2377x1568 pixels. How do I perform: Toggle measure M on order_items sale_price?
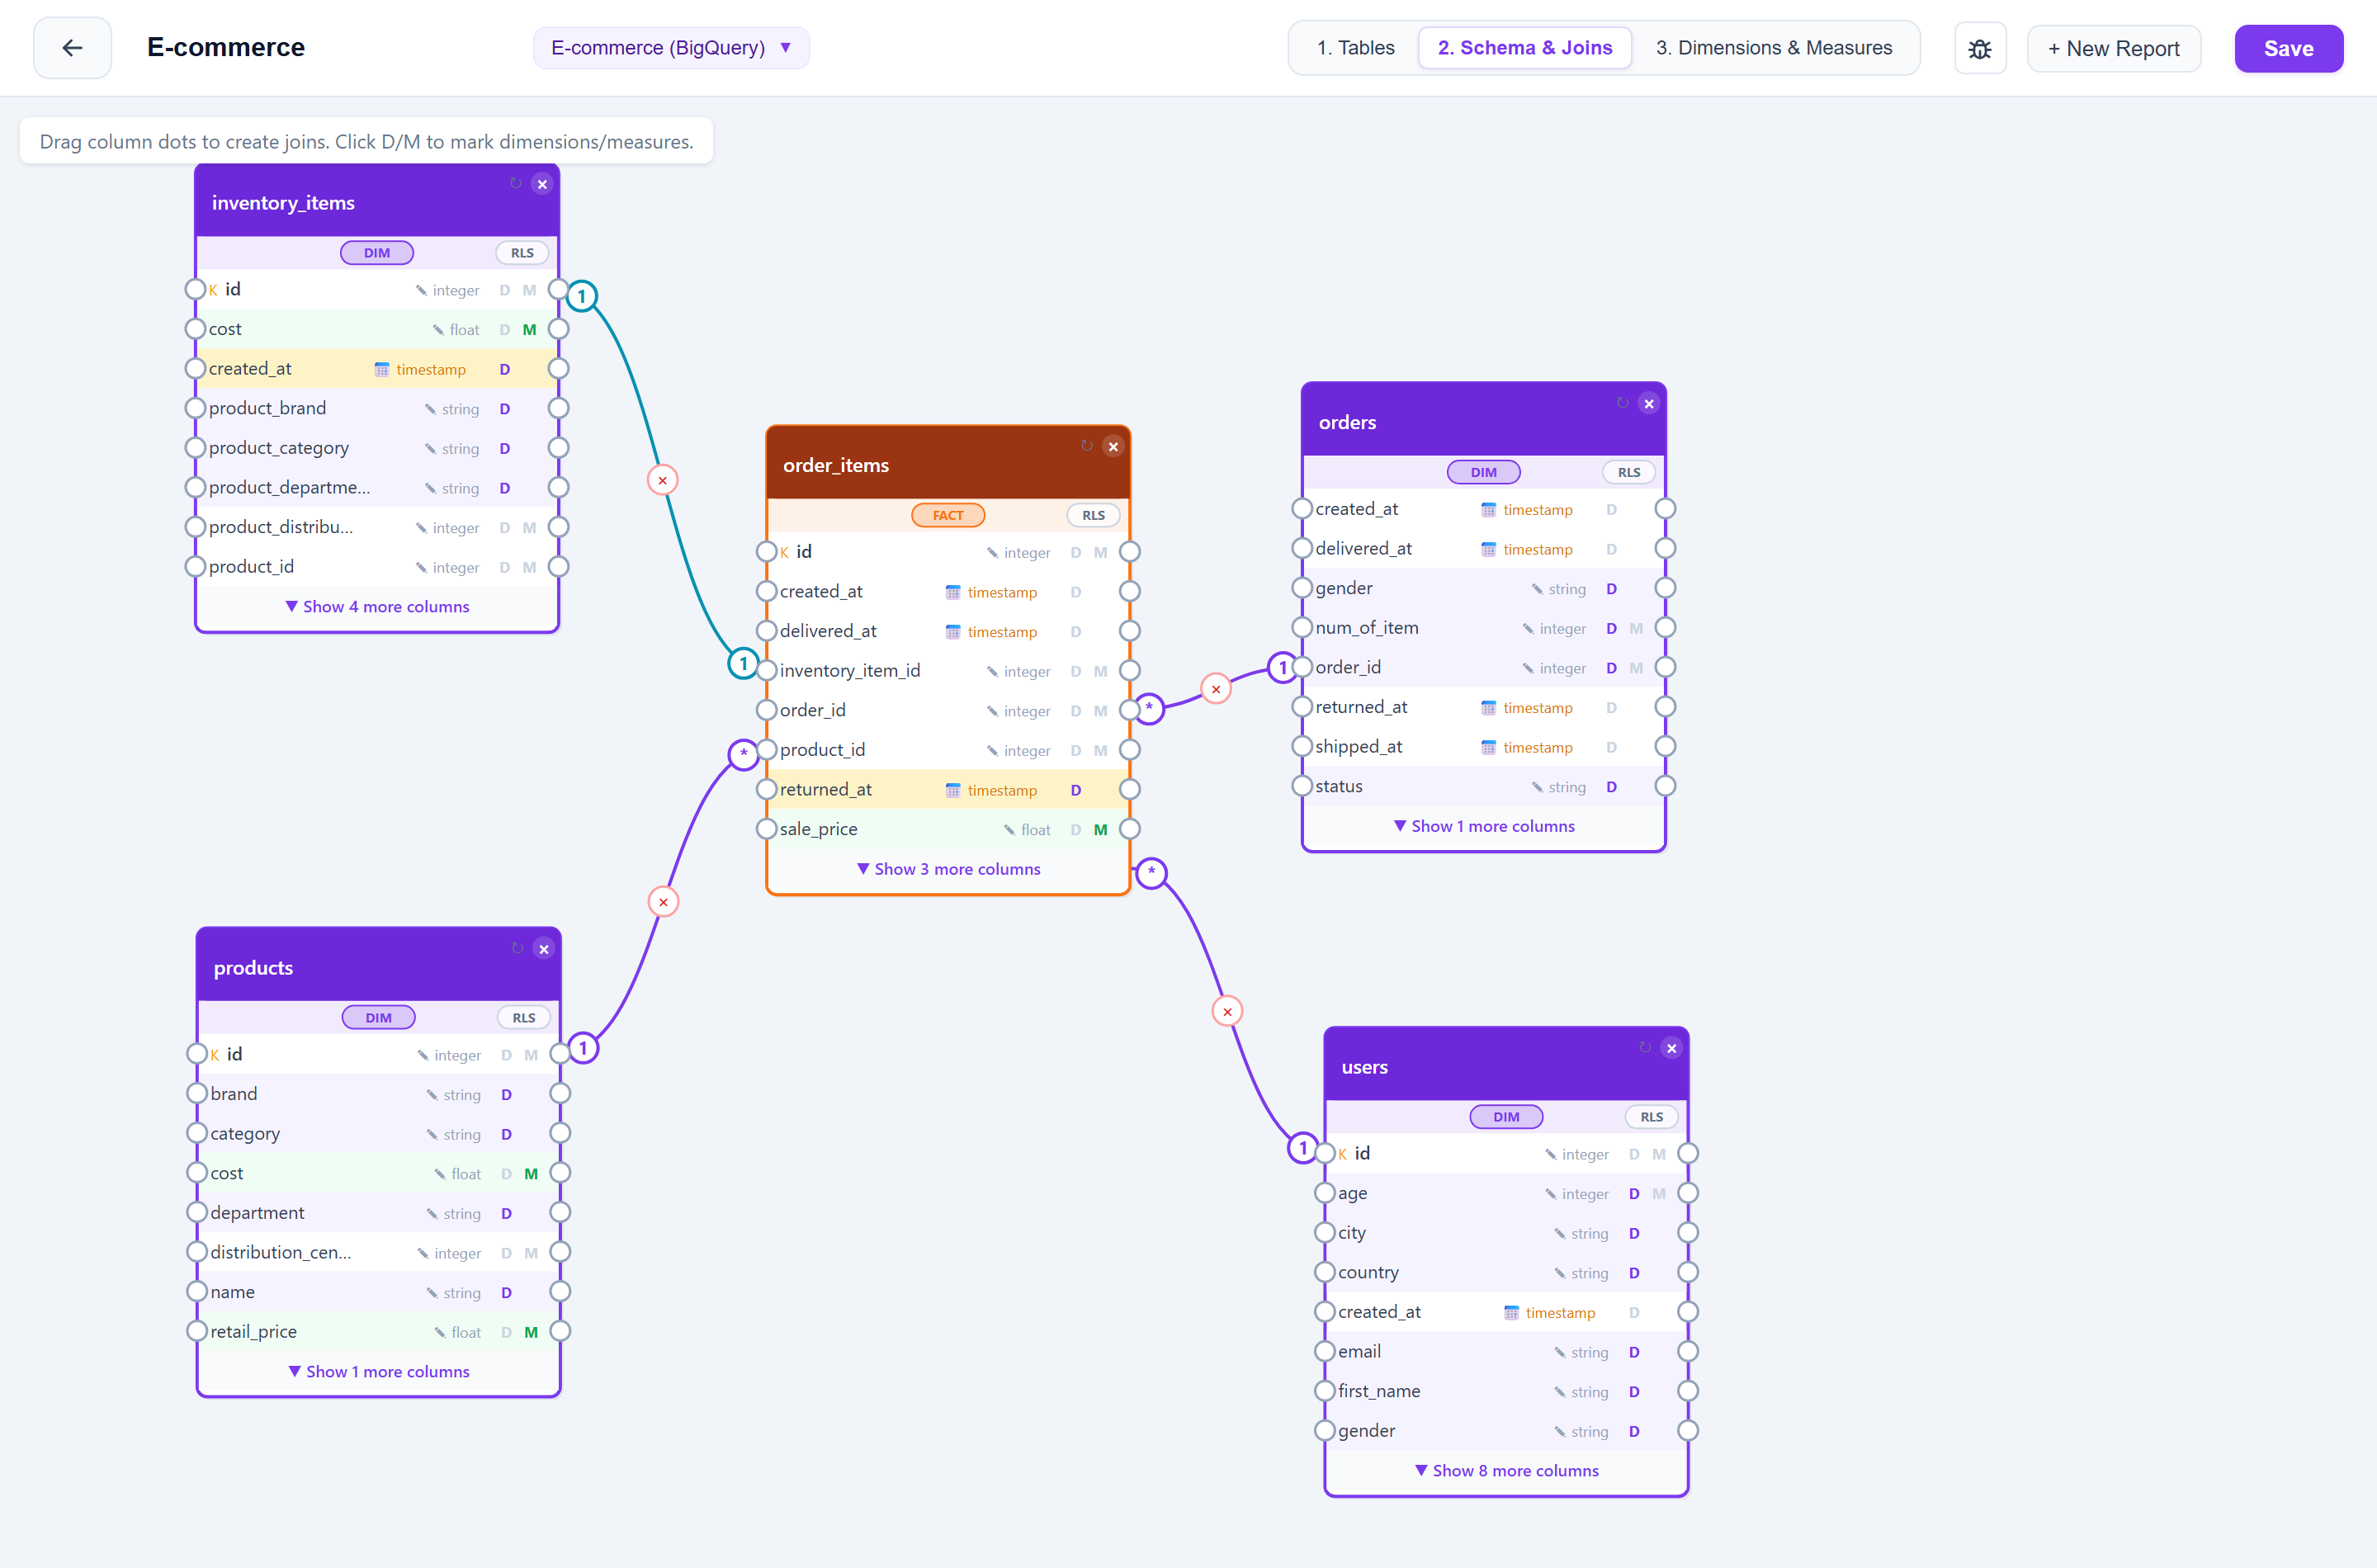pos(1101,829)
